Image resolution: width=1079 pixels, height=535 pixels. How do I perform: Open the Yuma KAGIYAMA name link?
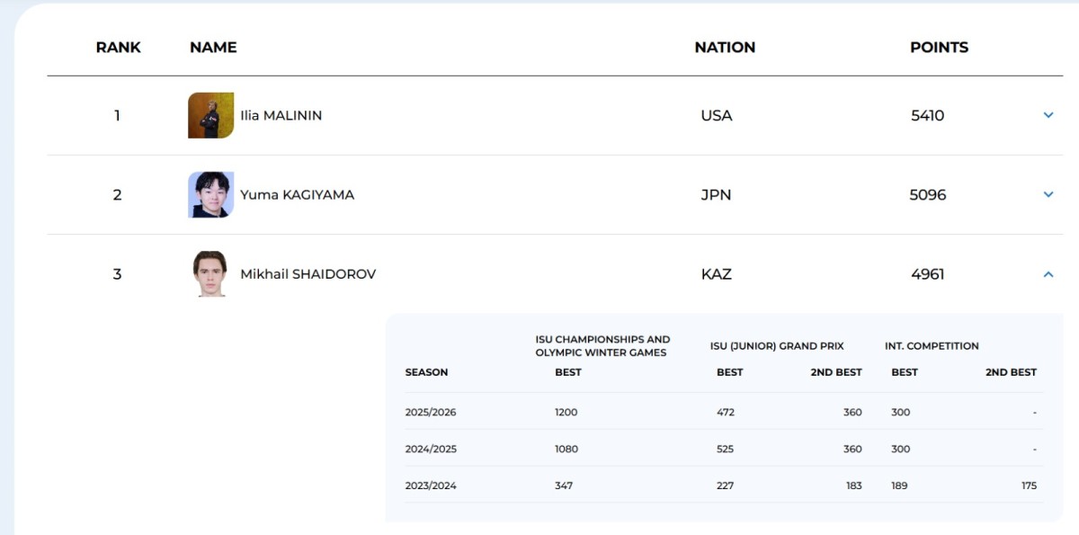click(297, 194)
